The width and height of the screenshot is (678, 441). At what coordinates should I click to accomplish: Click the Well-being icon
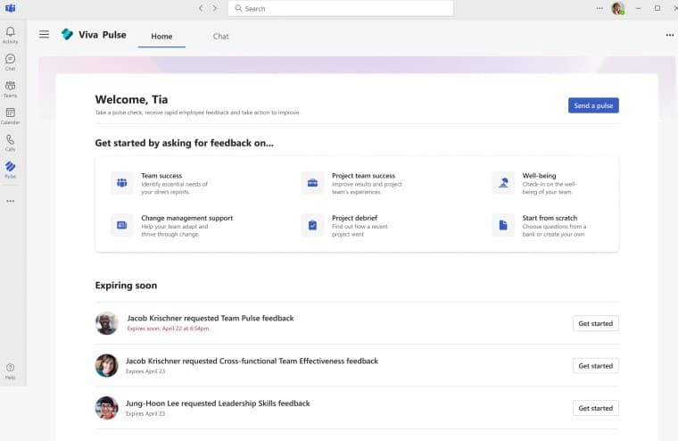click(x=503, y=183)
